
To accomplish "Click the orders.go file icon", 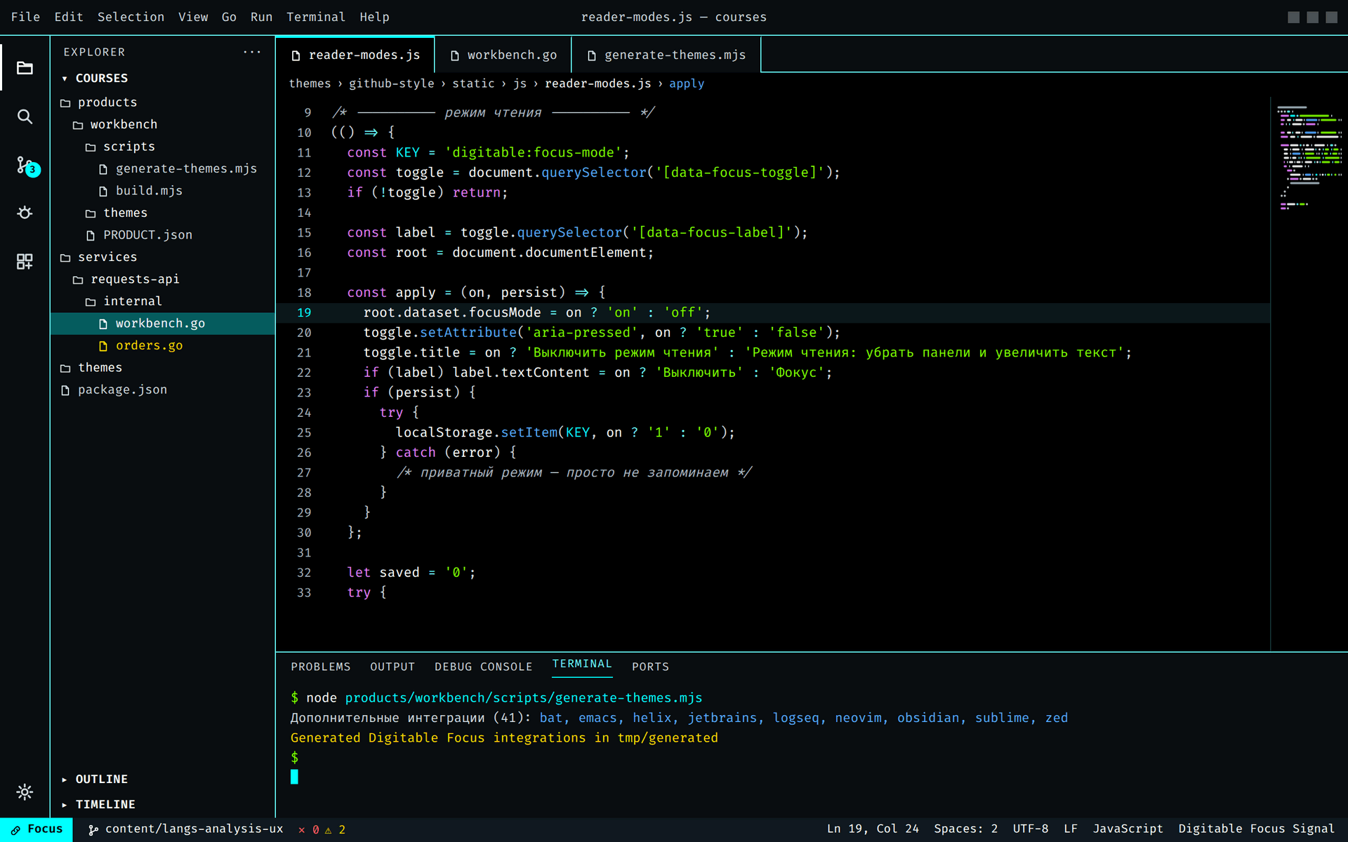I will point(103,346).
